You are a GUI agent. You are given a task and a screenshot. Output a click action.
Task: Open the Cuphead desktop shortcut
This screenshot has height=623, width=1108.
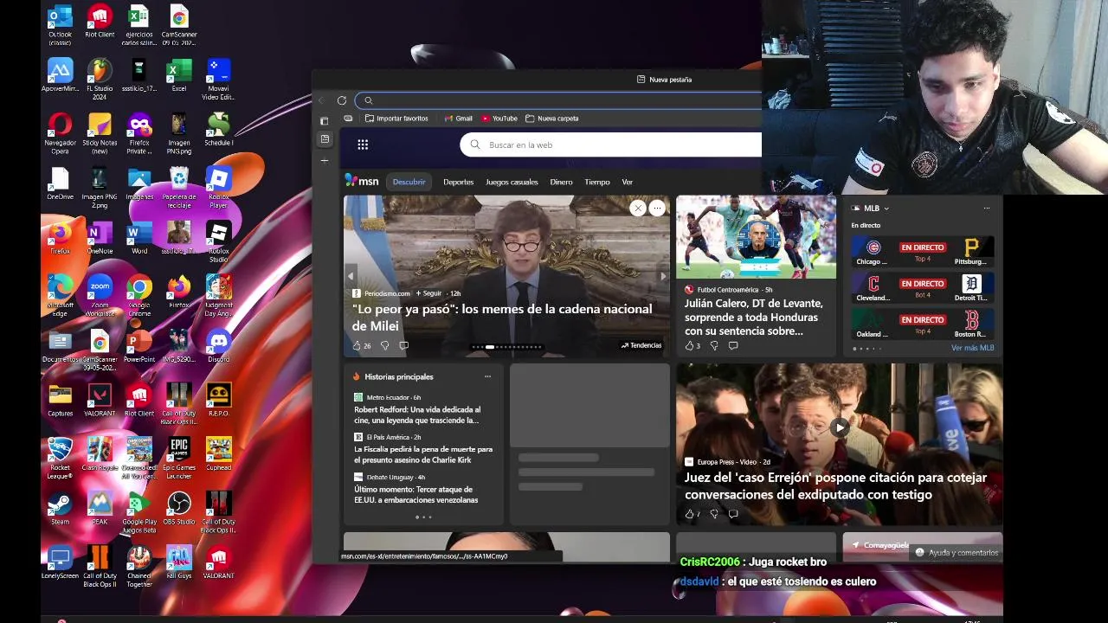pyautogui.click(x=218, y=454)
